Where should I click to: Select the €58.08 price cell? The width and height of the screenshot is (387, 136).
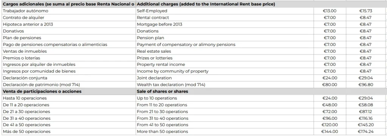(x=366, y=105)
